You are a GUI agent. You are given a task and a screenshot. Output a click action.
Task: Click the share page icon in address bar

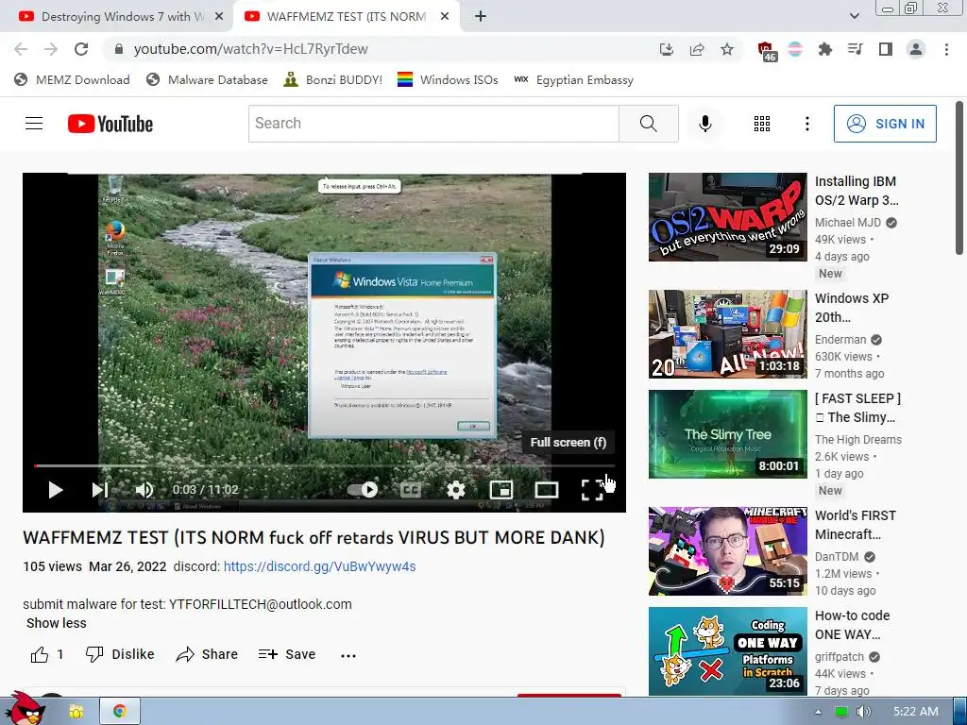tap(697, 49)
